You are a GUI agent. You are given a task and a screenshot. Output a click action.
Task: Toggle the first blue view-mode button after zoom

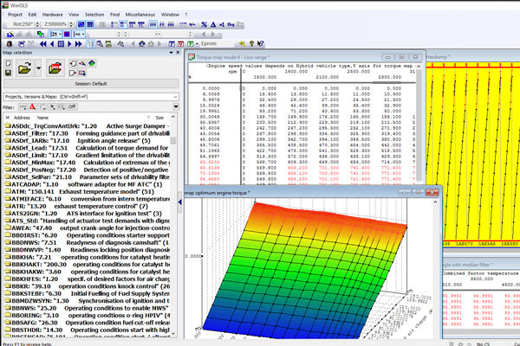coord(81,24)
